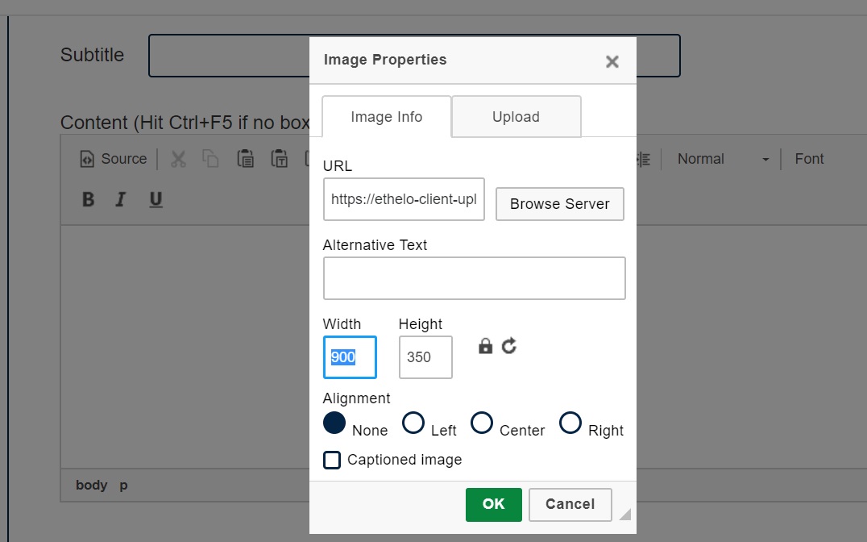Screen dimensions: 867x542
Task: Choose Right alignment
Action: tap(570, 423)
